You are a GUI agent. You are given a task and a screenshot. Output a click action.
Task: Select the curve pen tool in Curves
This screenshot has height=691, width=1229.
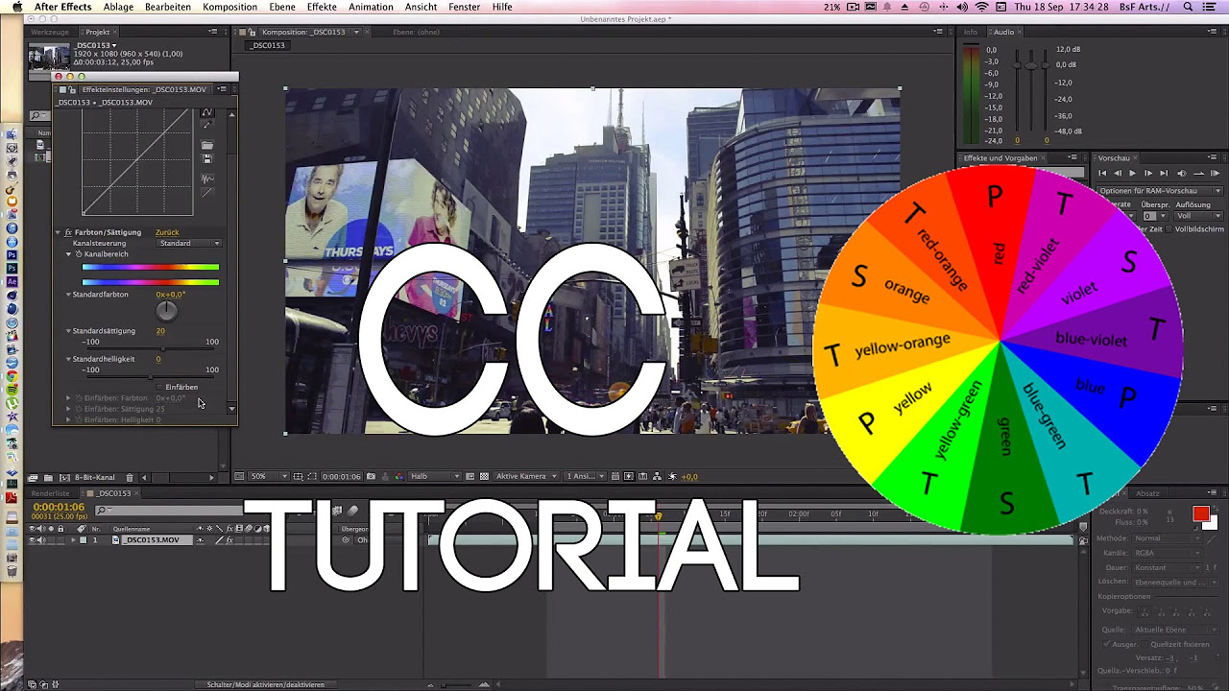tap(207, 112)
